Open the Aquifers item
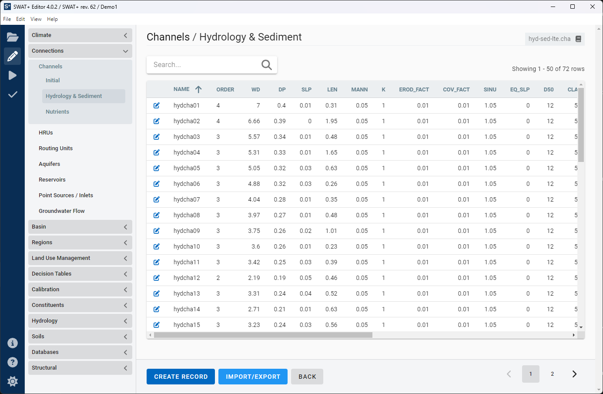This screenshot has width=603, height=394. coord(49,164)
